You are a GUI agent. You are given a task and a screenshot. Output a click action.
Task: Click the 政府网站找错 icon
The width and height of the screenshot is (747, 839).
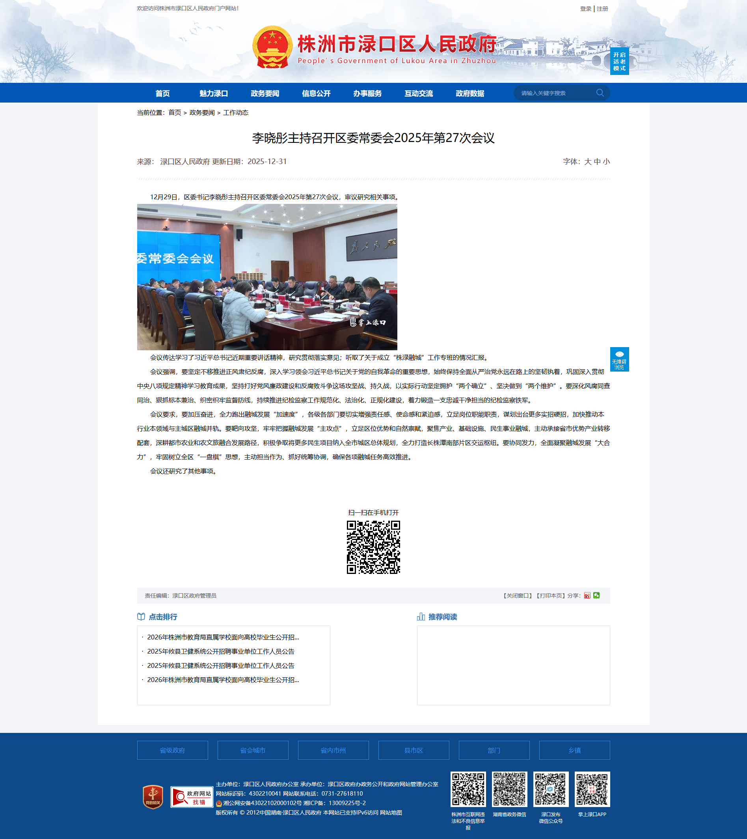[x=192, y=797]
